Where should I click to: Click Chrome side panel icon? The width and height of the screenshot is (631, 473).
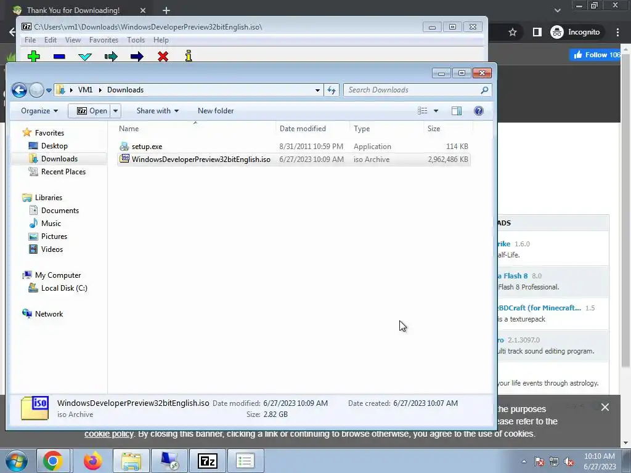pos(537,32)
